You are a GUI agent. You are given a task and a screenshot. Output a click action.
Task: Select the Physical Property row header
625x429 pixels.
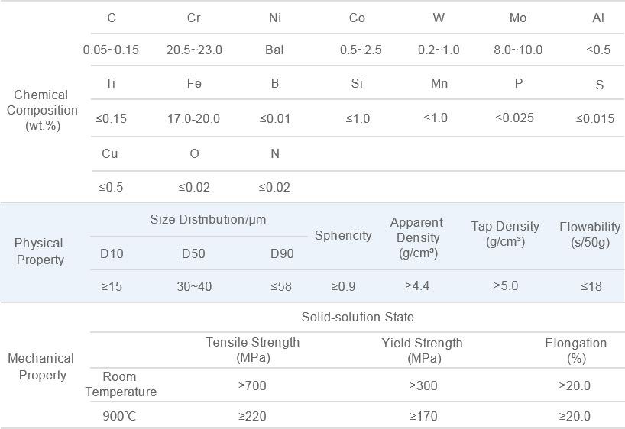click(x=39, y=251)
